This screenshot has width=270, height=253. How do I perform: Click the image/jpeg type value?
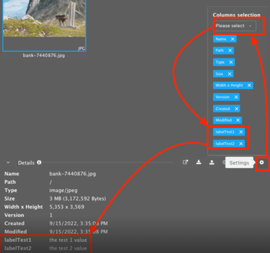tap(64, 191)
